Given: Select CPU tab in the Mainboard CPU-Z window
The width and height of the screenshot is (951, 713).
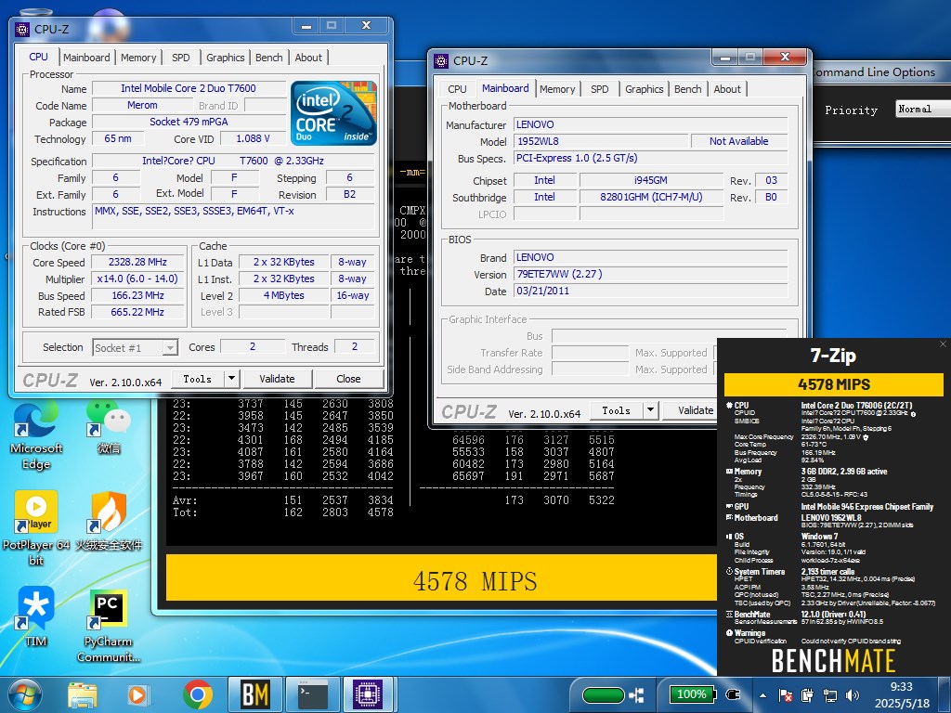Looking at the screenshot, I should click(457, 89).
